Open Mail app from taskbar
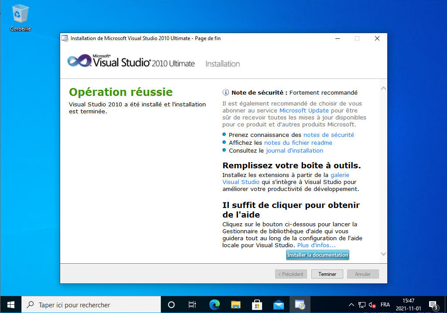The image size is (447, 313). tap(279, 305)
